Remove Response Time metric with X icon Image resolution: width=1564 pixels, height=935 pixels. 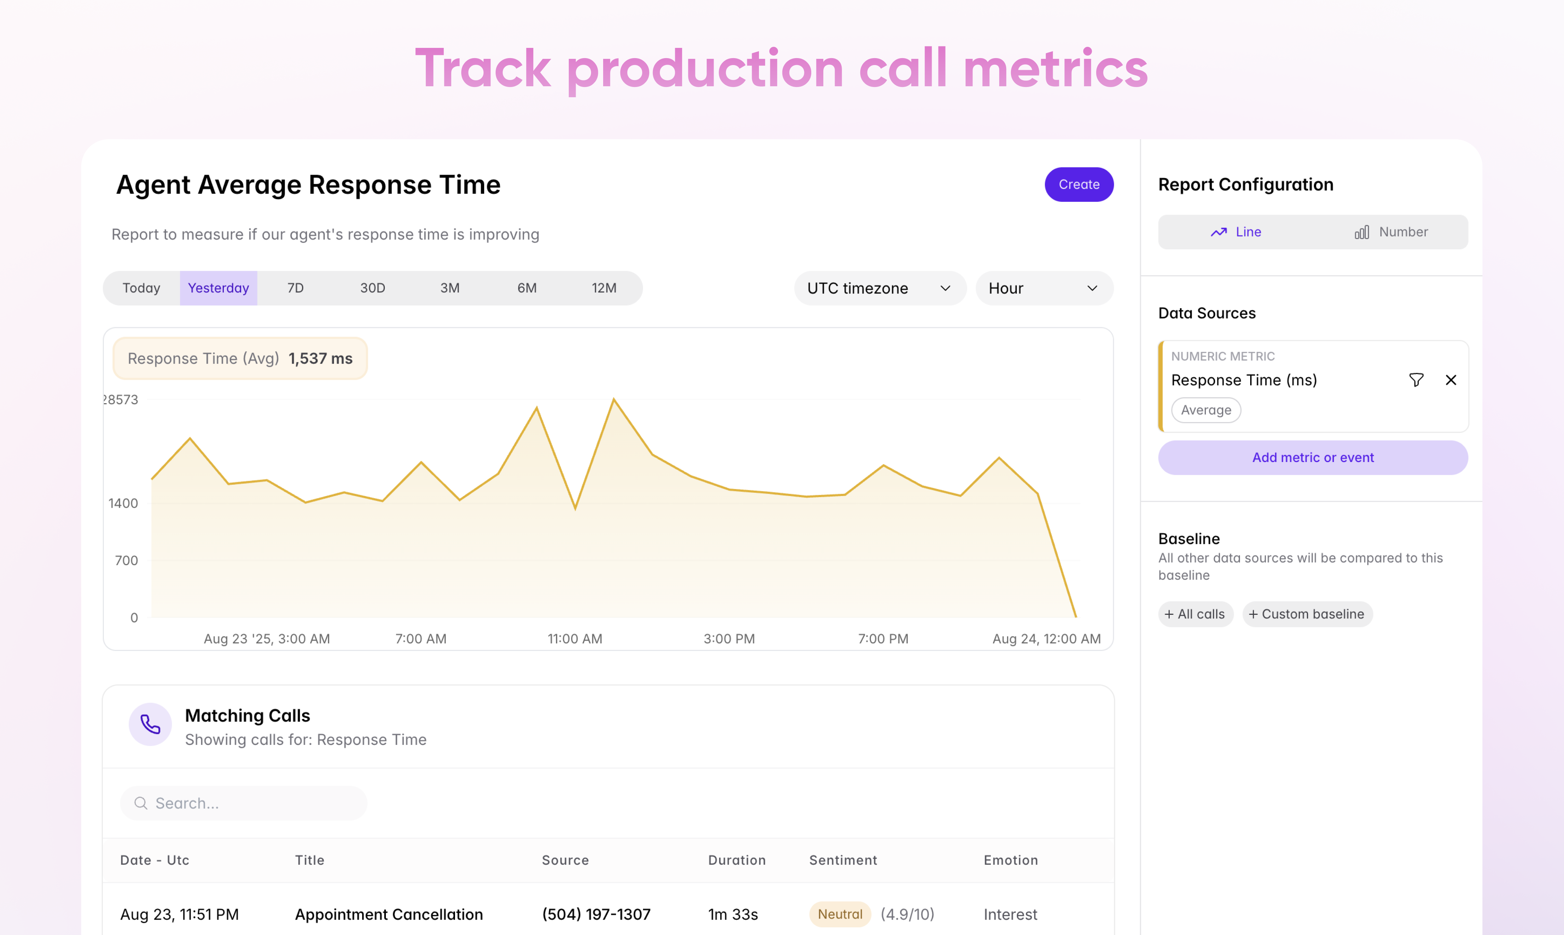pyautogui.click(x=1451, y=380)
